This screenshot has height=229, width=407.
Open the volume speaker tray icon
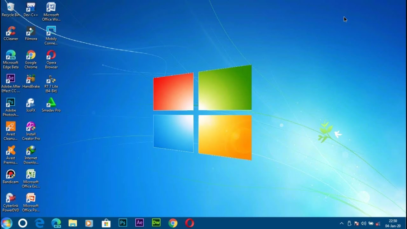(363, 223)
